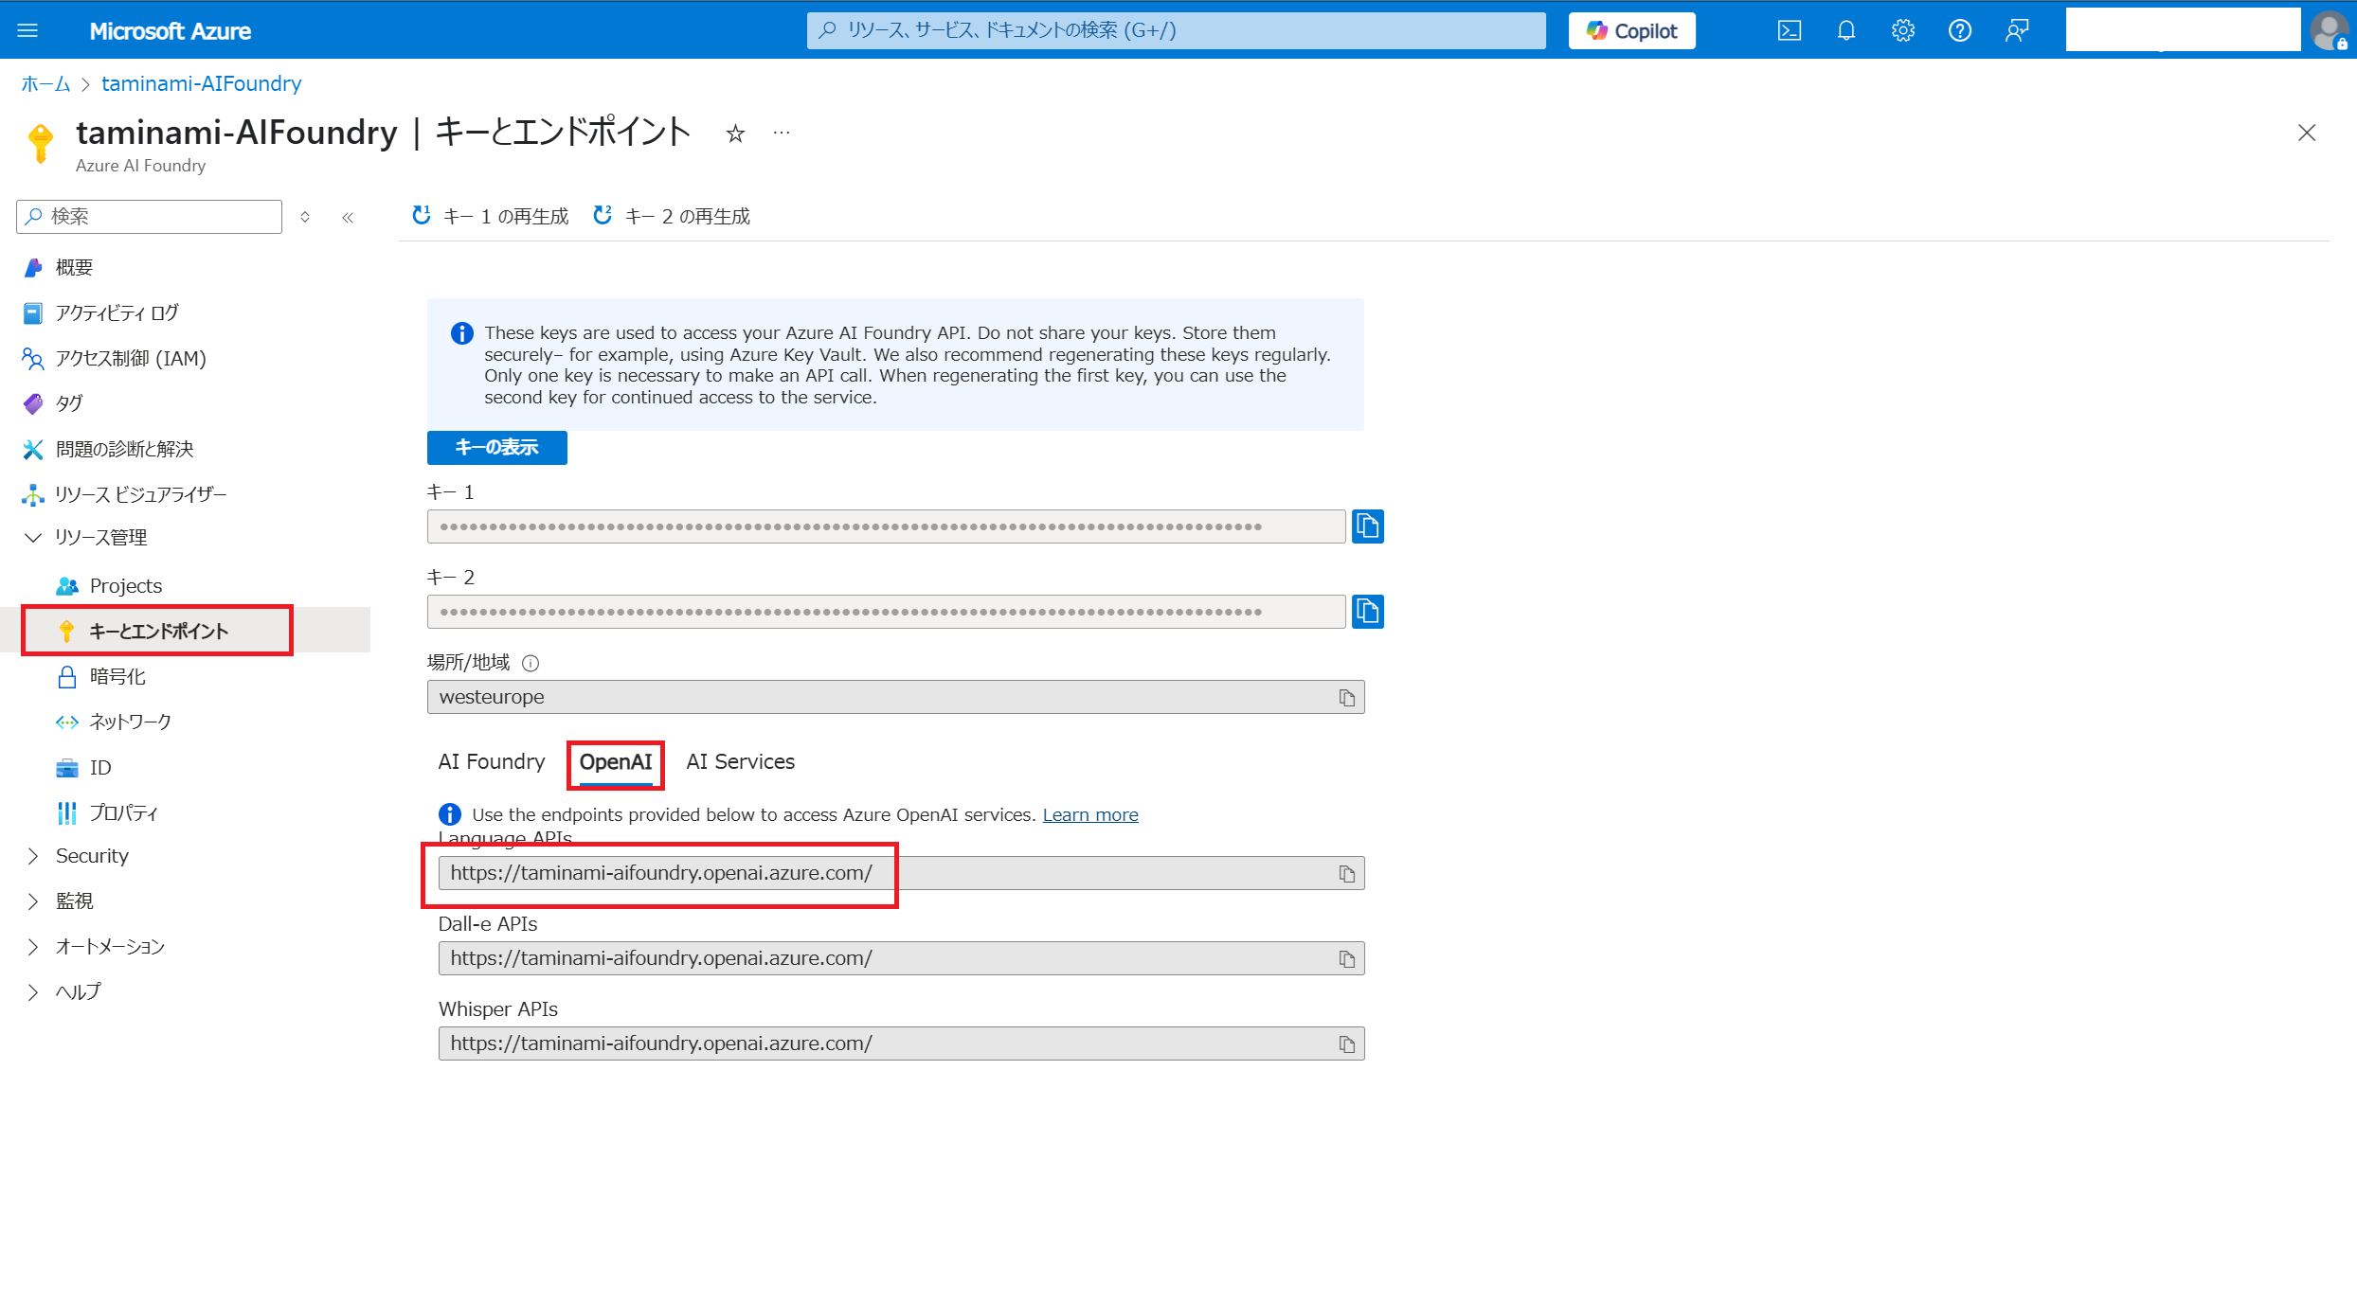Image resolution: width=2357 pixels, height=1302 pixels.
Task: Open the more options ellipsis beside title
Action: [x=781, y=134]
